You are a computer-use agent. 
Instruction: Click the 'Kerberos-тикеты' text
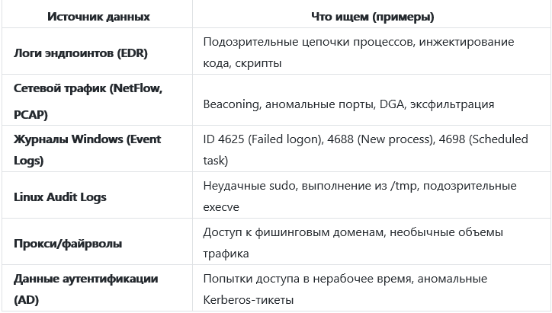pos(249,299)
